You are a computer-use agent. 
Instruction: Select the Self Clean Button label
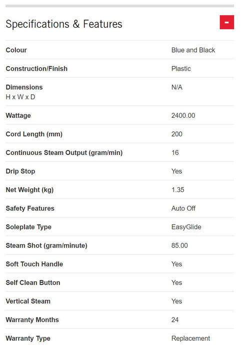(x=33, y=282)
